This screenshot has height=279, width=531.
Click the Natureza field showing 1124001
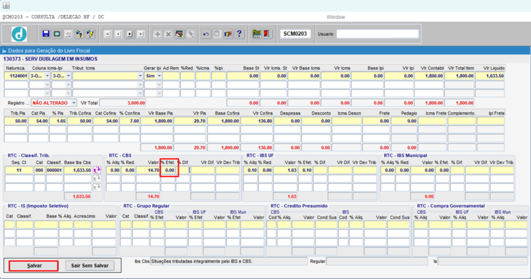pyautogui.click(x=16, y=76)
